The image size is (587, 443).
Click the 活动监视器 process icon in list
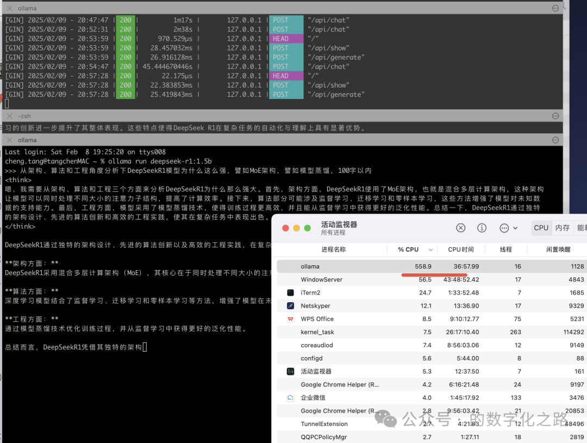(290, 371)
